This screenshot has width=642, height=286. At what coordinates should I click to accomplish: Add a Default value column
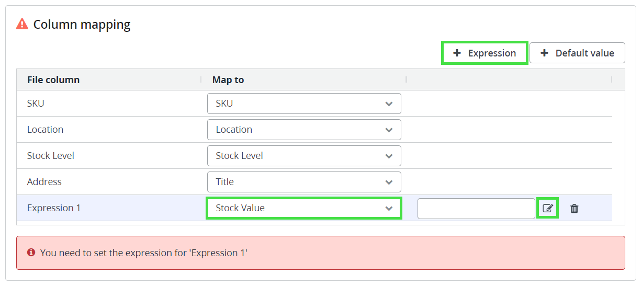coord(577,53)
